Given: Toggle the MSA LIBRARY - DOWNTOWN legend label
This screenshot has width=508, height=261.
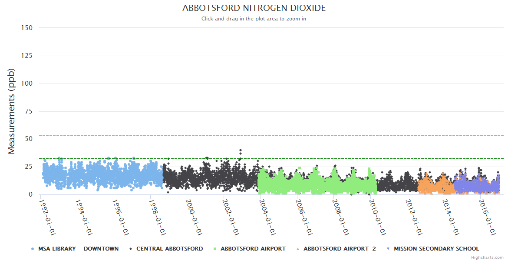Looking at the screenshot, I should coord(78,249).
